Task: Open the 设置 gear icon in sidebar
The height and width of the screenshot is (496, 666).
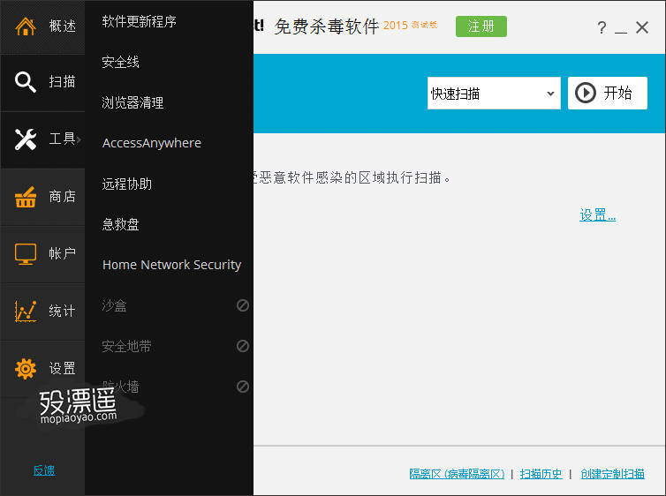Action: (25, 368)
